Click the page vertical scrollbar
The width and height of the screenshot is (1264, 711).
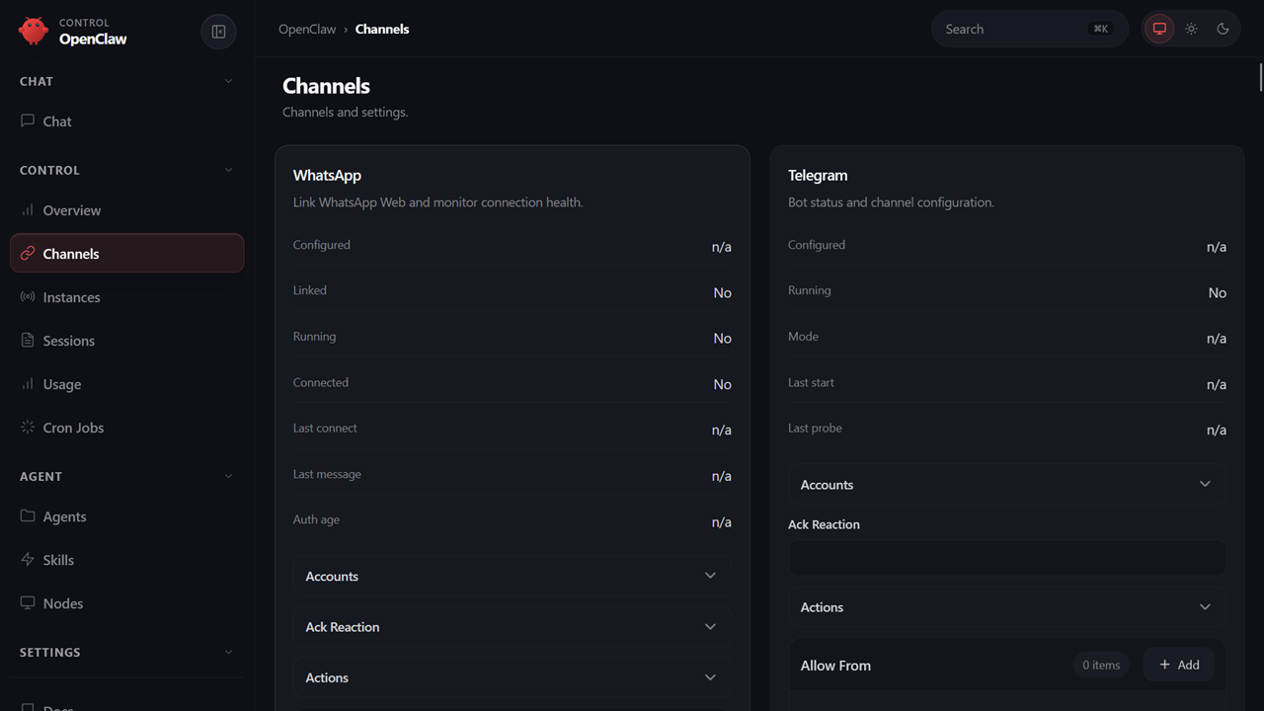pos(1261,77)
